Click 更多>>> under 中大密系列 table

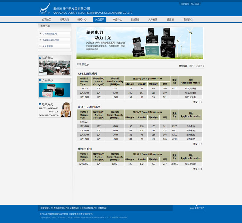tap(198, 169)
